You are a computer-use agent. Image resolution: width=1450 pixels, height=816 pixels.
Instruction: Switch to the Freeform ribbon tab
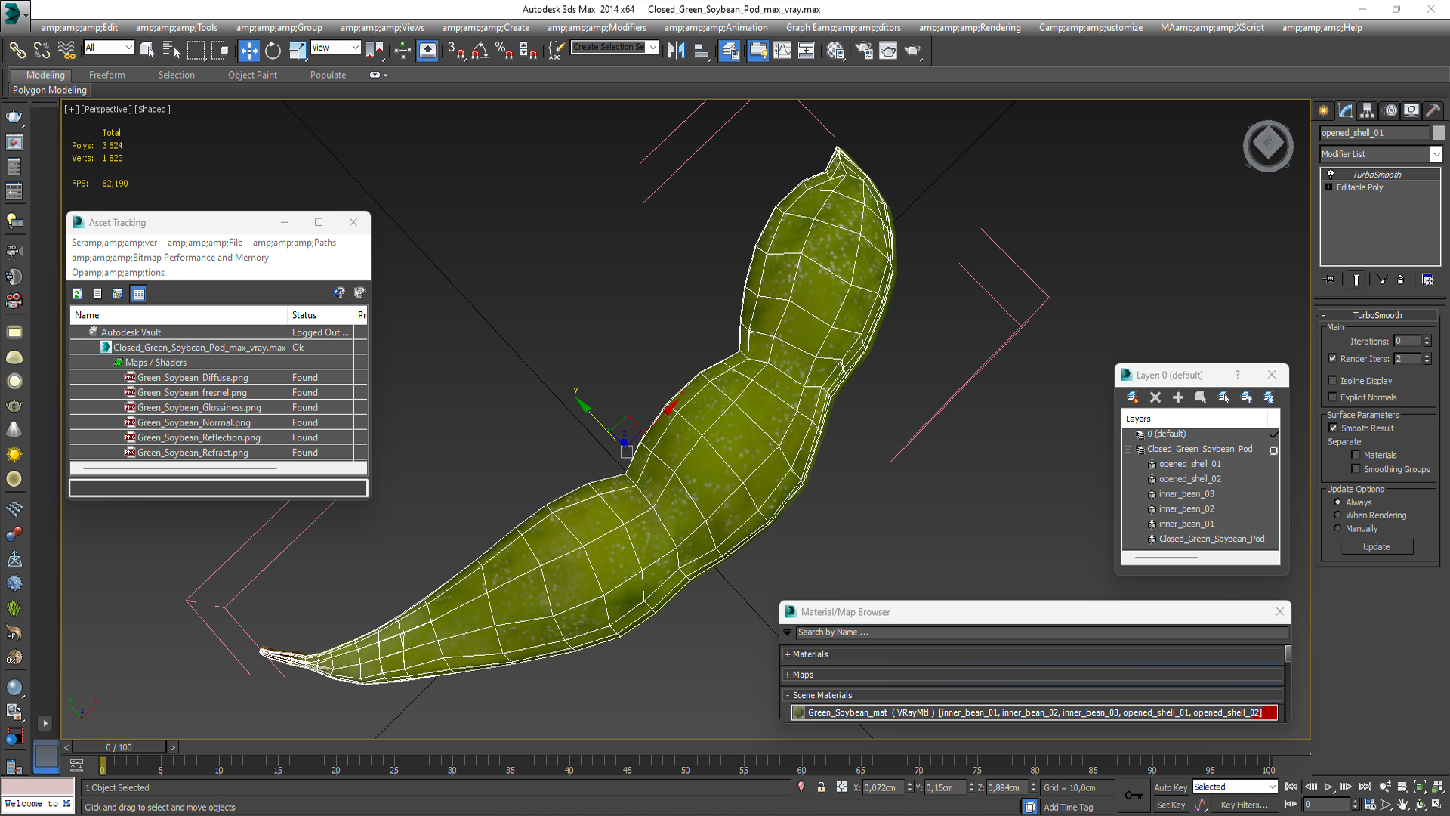[x=106, y=75]
